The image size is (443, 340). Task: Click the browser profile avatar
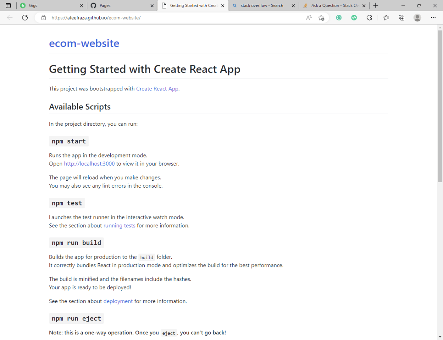coord(417,17)
